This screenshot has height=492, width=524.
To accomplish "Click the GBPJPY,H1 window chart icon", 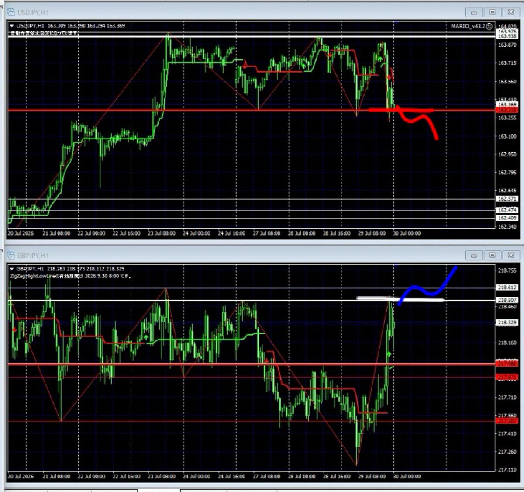I will pos(11,255).
